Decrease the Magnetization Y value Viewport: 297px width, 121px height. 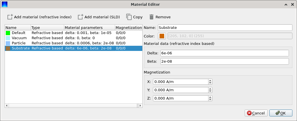(x=210, y=91)
